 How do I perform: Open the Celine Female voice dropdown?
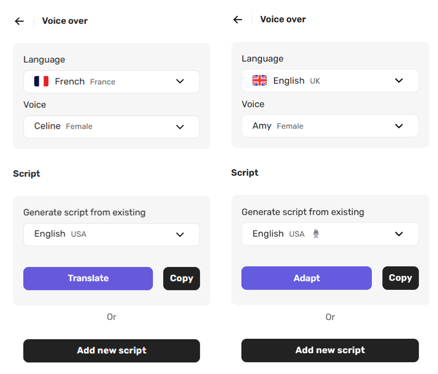[x=111, y=127]
